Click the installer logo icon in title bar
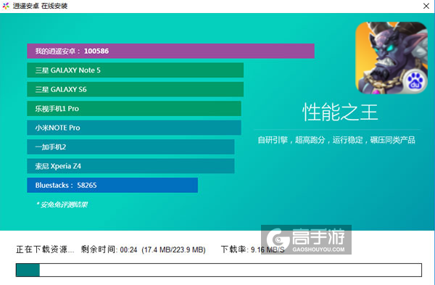Image resolution: width=435 pixels, height=285 pixels. (6, 6)
